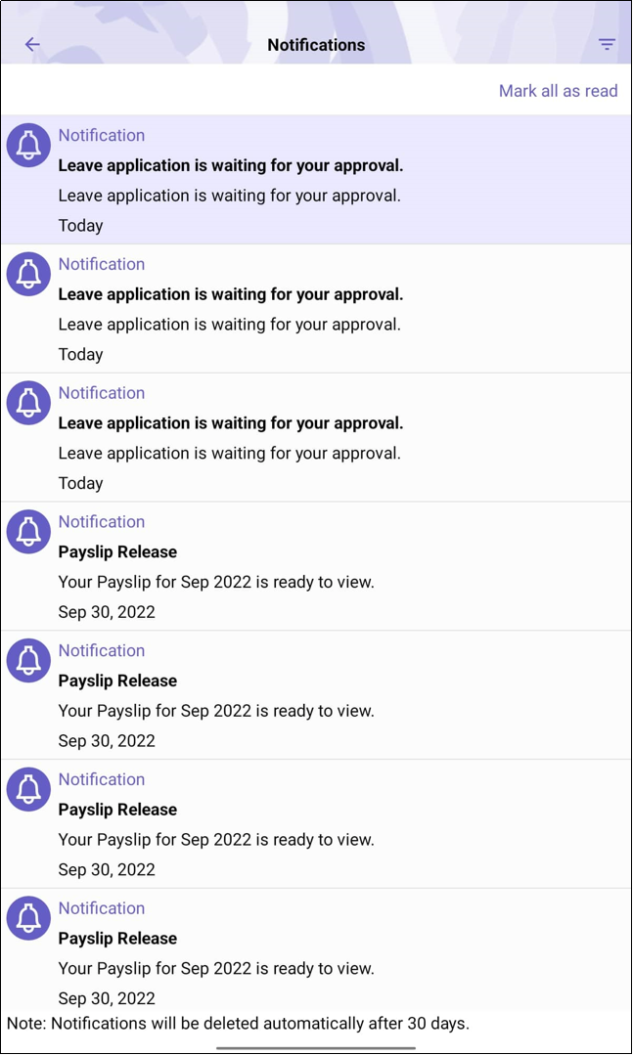Open the notifications filter icon
633x1055 pixels.
click(607, 44)
